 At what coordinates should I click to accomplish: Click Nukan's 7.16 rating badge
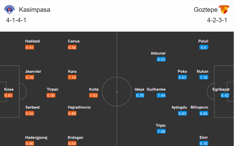pyautogui.click(x=204, y=78)
